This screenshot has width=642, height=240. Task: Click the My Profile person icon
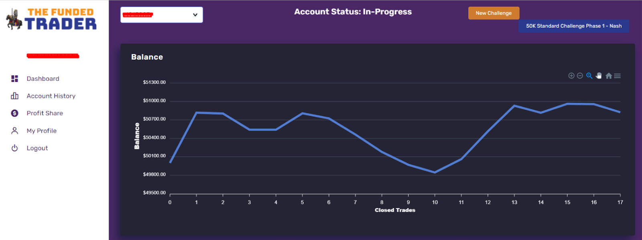tap(14, 131)
